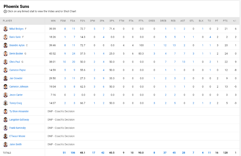Open Chris Paul player link
Screen dimensions: 241x156
coord(15,62)
